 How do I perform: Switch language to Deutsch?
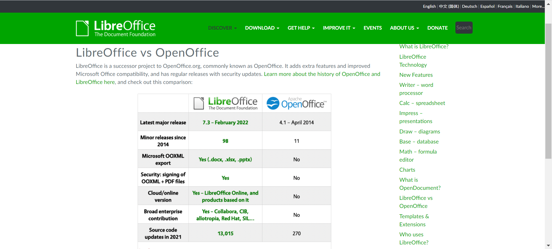click(x=469, y=6)
